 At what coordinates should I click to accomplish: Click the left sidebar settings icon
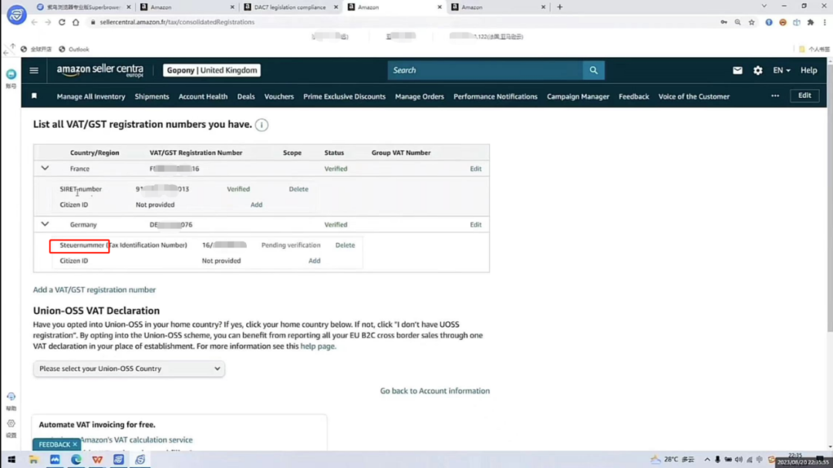[11, 424]
